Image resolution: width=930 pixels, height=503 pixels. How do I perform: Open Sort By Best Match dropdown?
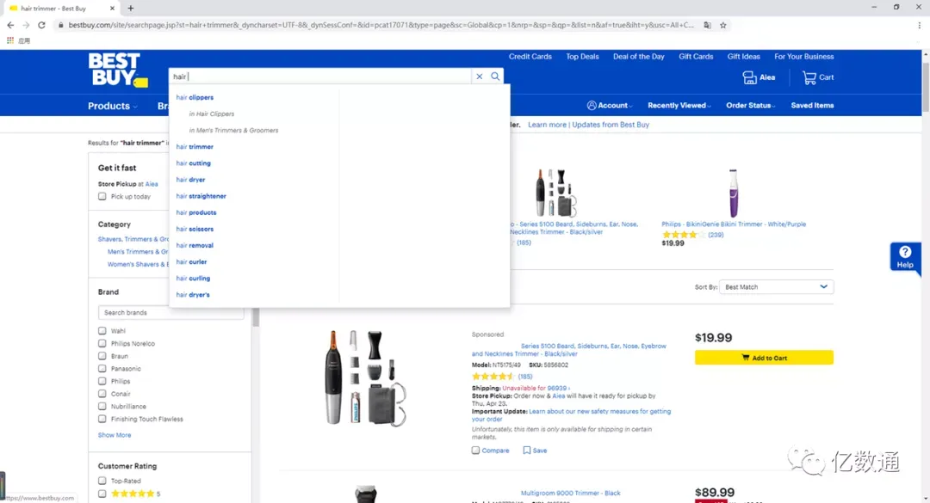[776, 286]
